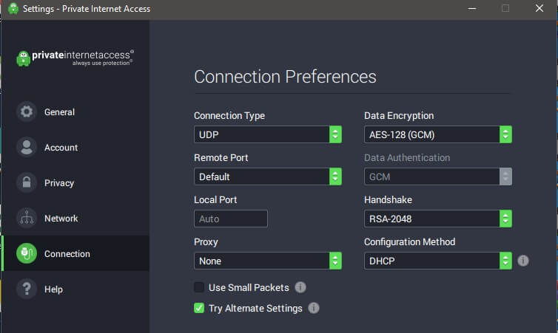This screenshot has width=558, height=333.
Task: Click info icon beside Use Small Packets
Action: (300, 287)
